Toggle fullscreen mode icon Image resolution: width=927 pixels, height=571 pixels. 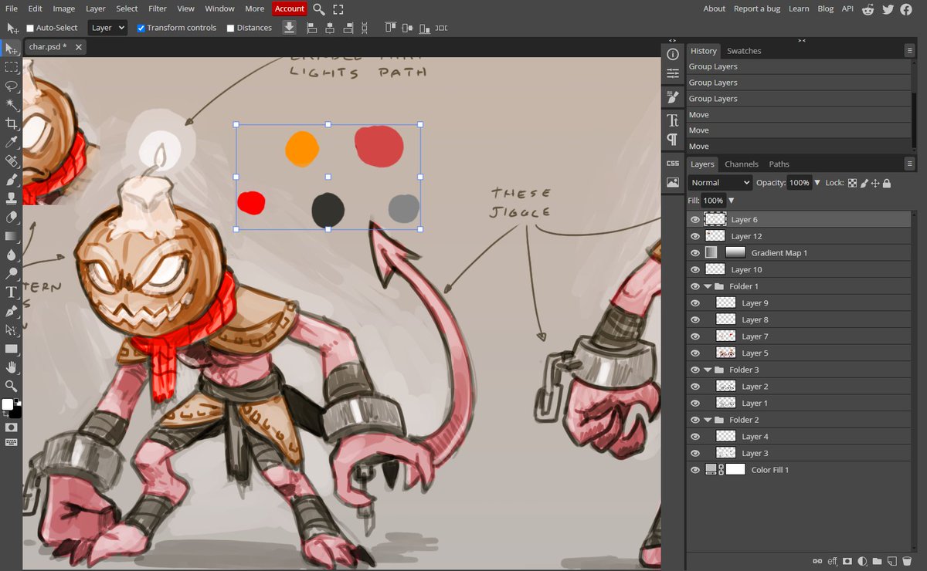338,9
